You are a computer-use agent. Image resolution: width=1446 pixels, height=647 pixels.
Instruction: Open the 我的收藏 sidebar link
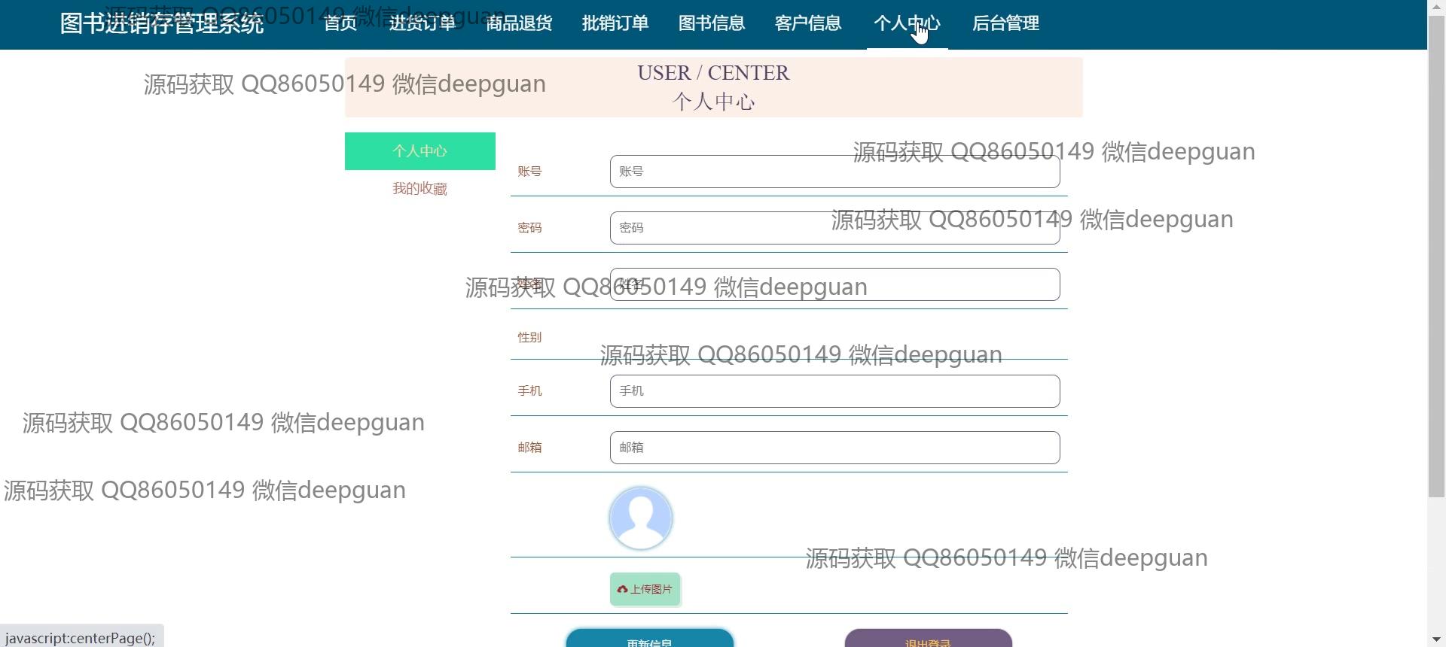click(x=419, y=189)
